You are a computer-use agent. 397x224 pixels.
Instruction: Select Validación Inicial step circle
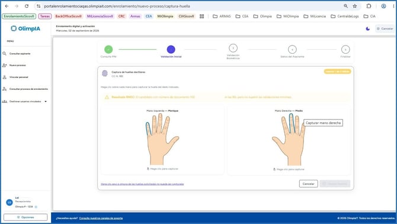[171, 49]
